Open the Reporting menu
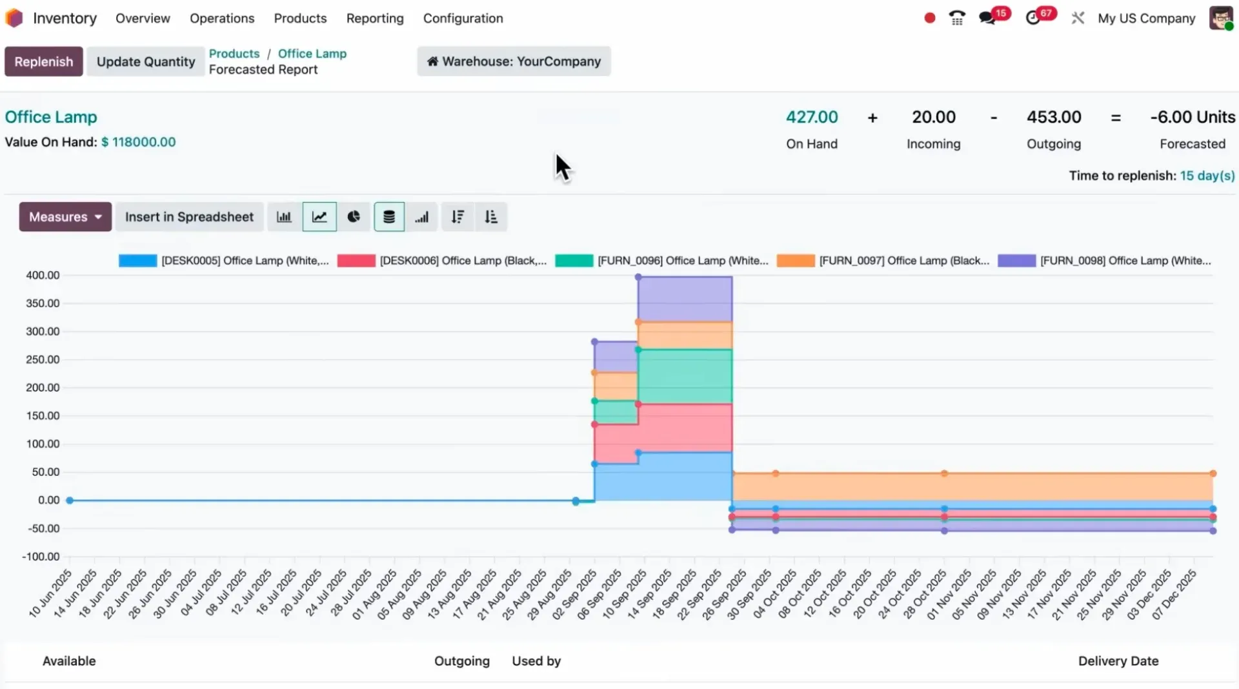1239x689 pixels. coord(375,18)
